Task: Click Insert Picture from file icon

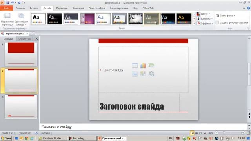Action: (135, 74)
